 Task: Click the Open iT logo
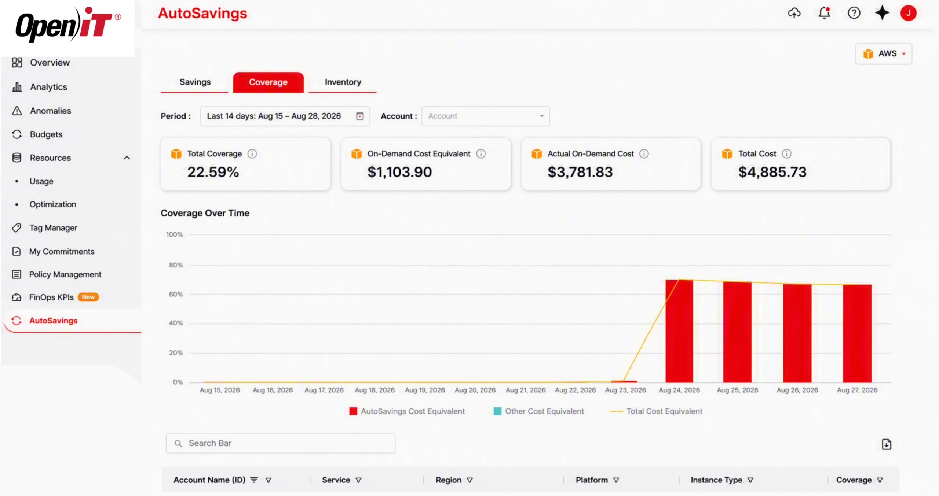tap(68, 25)
